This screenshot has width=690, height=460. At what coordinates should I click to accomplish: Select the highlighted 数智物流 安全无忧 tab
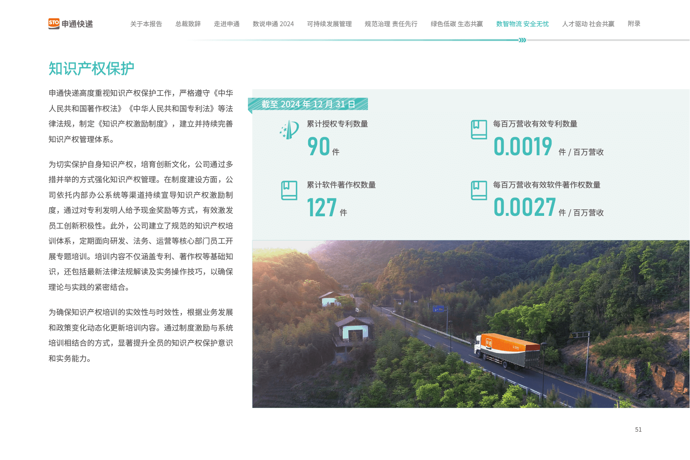point(522,24)
